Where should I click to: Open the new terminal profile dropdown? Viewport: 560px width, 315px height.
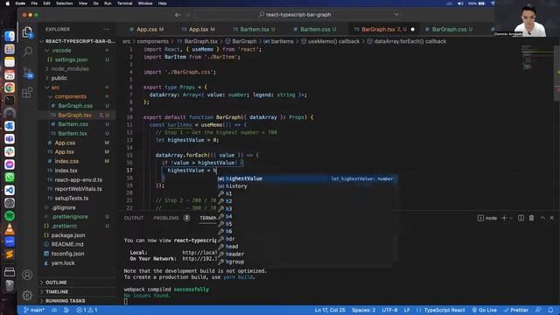tap(511, 218)
